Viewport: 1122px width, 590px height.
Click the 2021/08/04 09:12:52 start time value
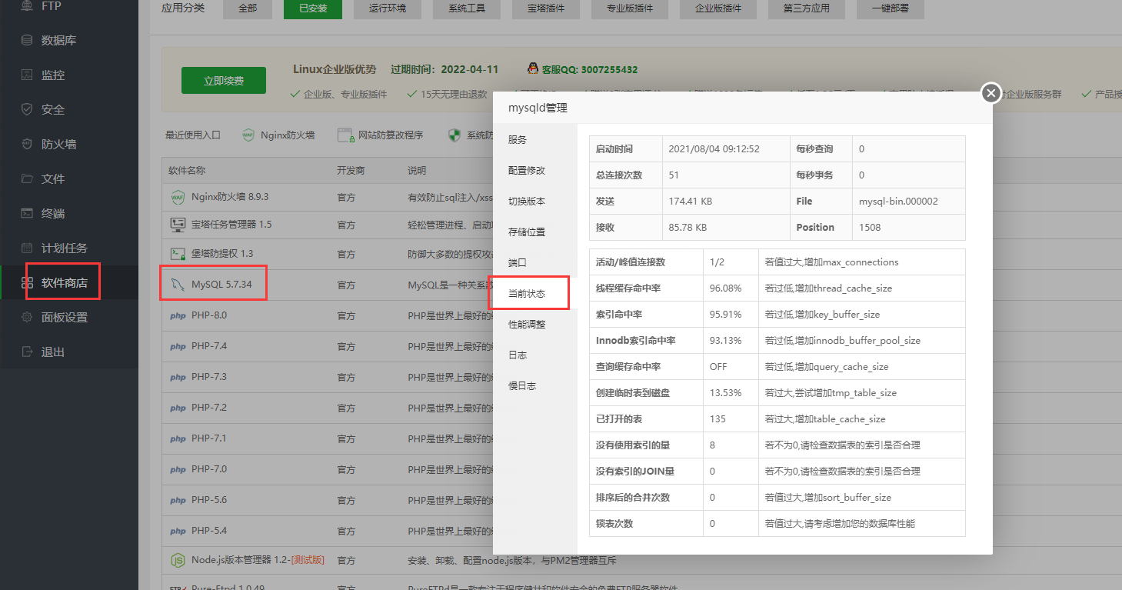(x=714, y=149)
